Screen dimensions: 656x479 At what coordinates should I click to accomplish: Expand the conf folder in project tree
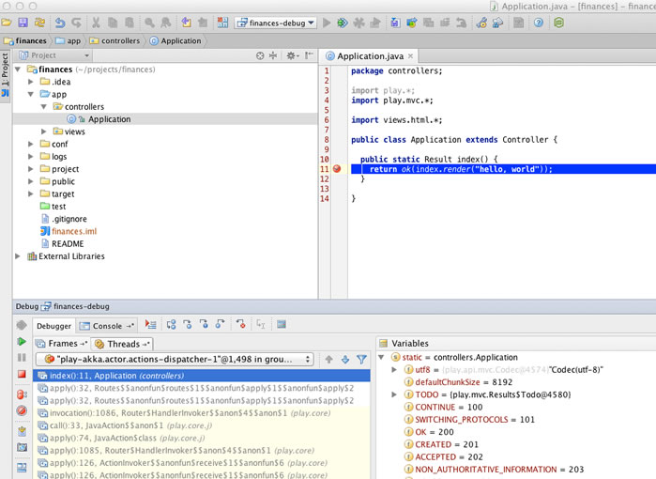point(31,145)
